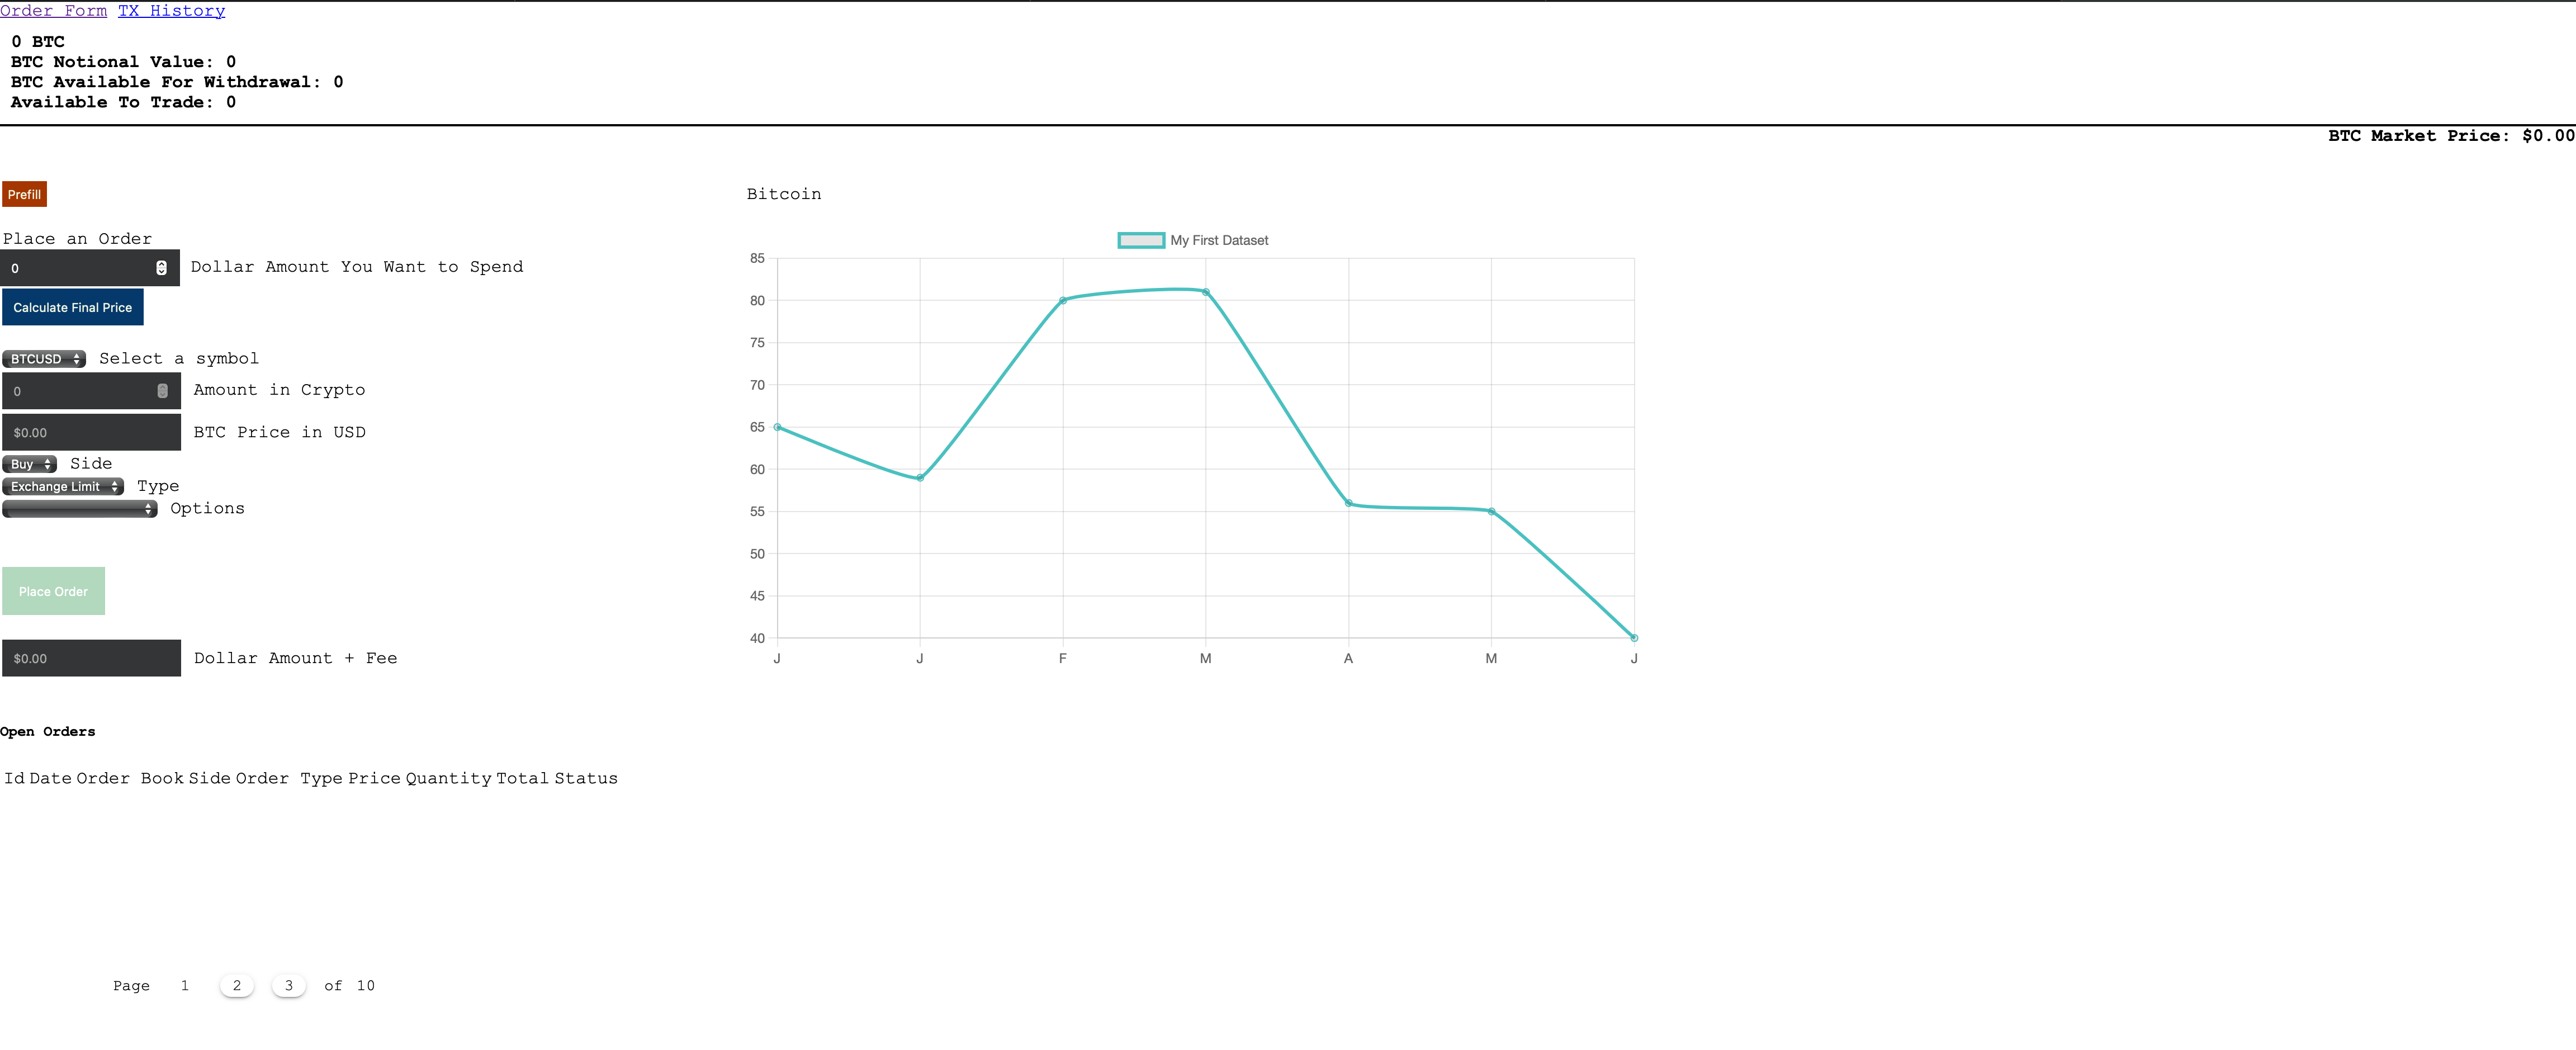The image size is (2576, 1050).
Task: Focus the Amount in Crypto input field
Action: (78, 391)
